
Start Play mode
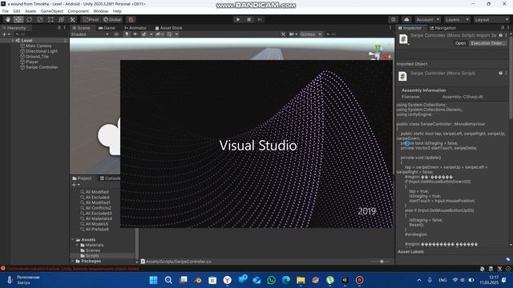[x=238, y=19]
